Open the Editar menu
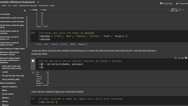Image resolution: width=188 pixels, height=106 pixels. tap(4, 6)
